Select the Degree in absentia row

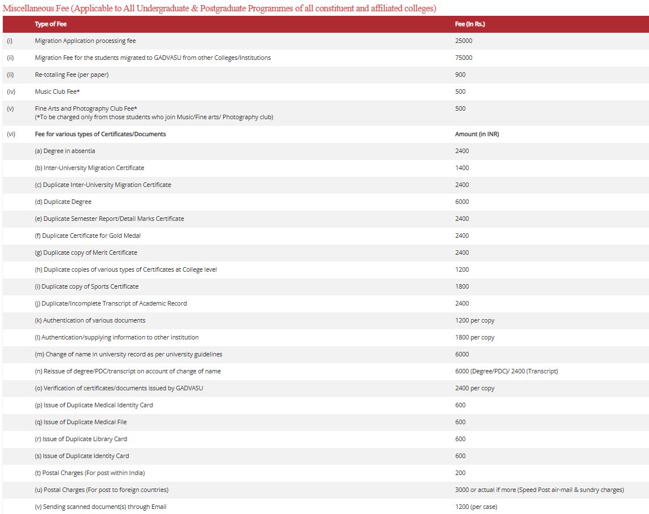65,151
